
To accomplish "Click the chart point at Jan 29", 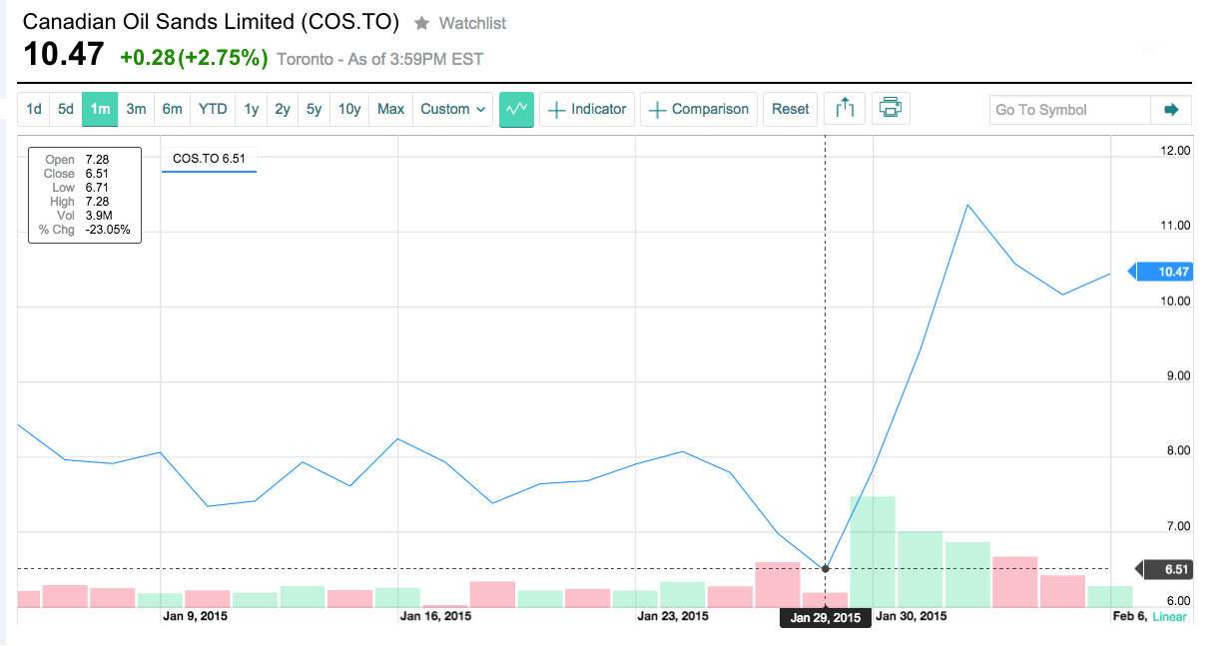I will click(x=826, y=569).
